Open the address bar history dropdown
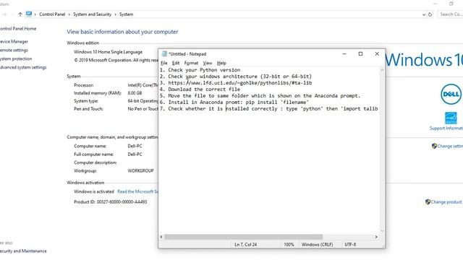 point(424,14)
